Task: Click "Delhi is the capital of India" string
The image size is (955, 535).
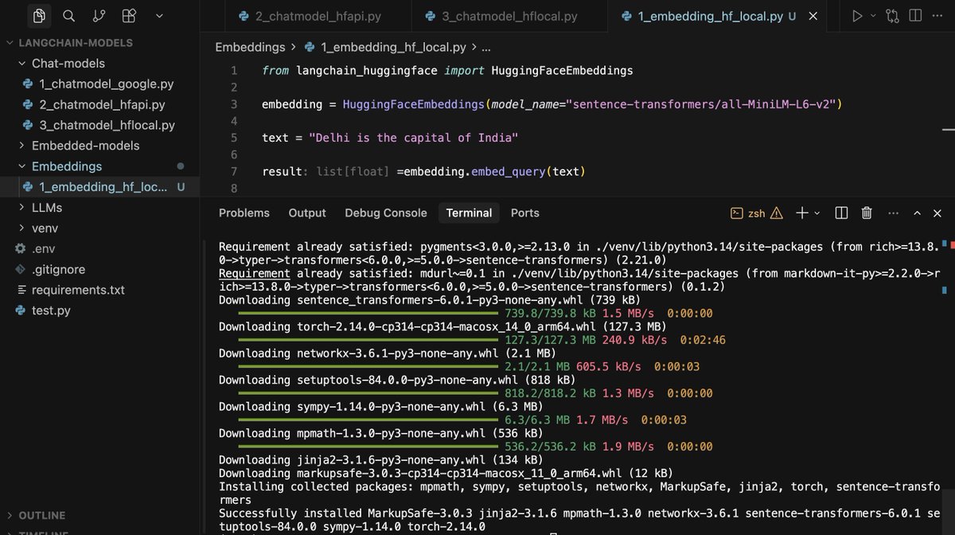Action: (x=414, y=138)
